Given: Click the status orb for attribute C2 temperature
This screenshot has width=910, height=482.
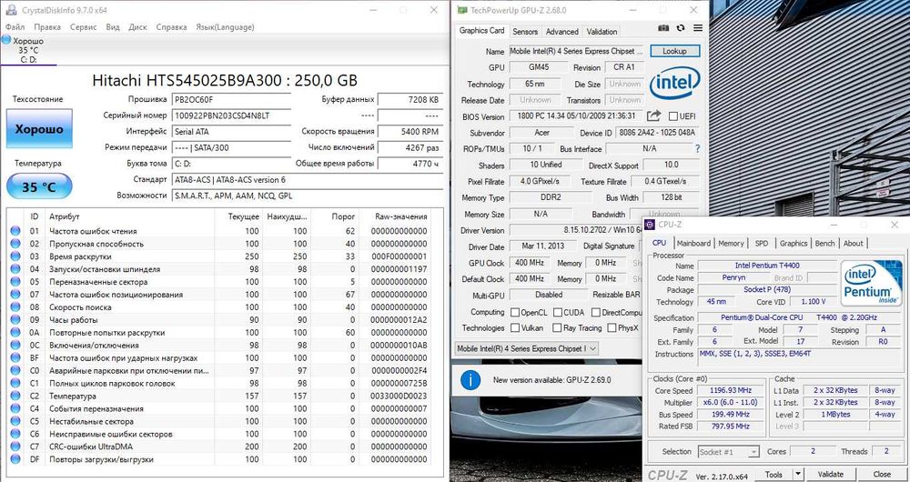Looking at the screenshot, I should [15, 397].
